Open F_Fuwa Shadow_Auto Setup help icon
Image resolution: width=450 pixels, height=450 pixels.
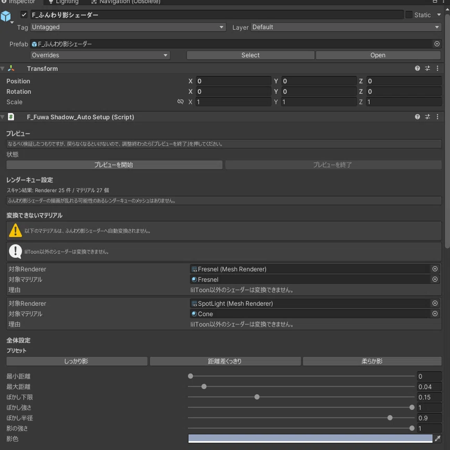click(417, 117)
